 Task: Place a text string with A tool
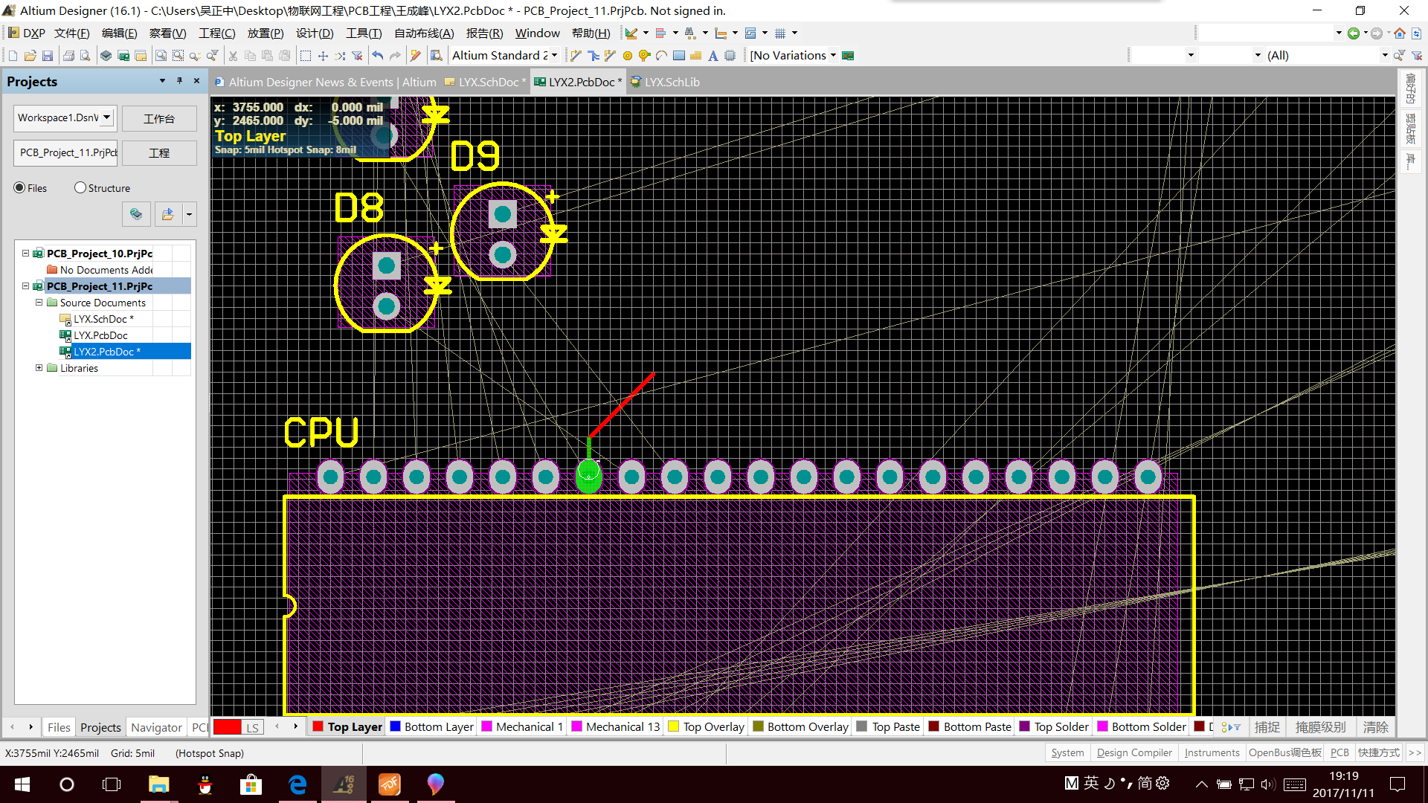pyautogui.click(x=713, y=56)
